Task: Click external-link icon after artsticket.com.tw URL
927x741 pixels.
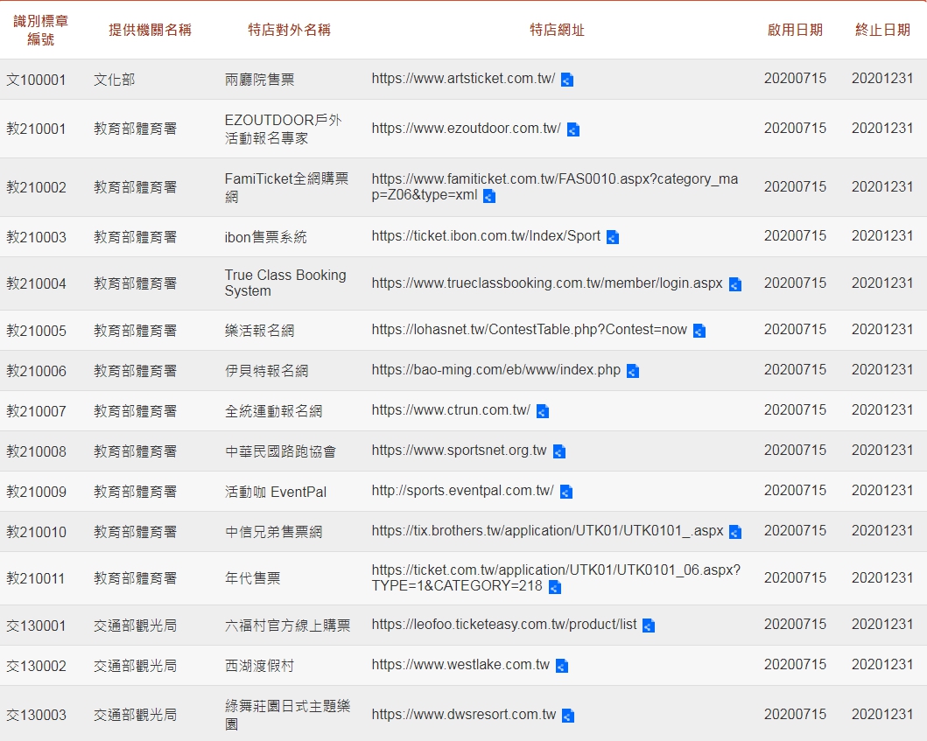Action: click(x=567, y=80)
